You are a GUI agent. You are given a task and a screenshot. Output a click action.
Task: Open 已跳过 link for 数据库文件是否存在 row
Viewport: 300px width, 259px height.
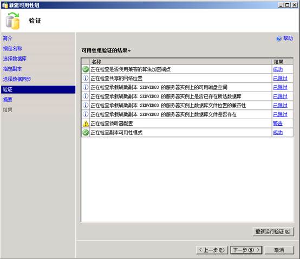(281, 114)
